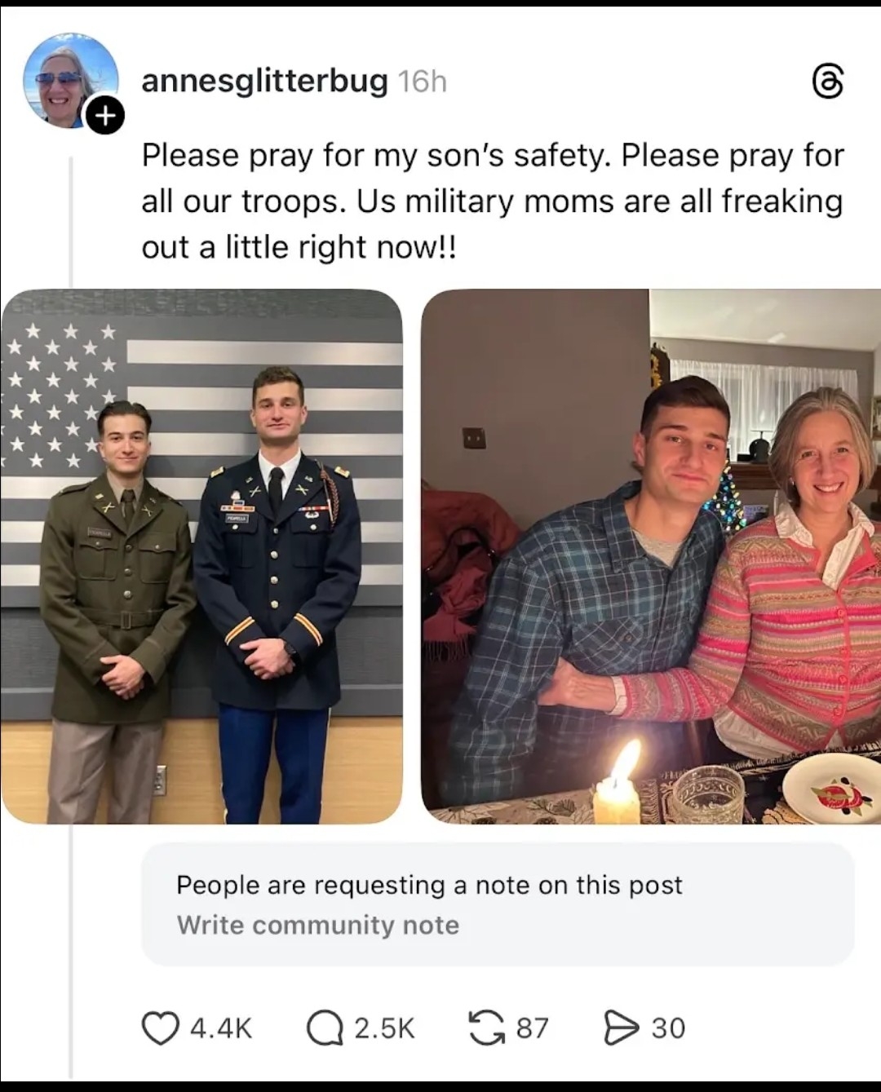Viewport: 881px width, 1092px height.
Task: Tap the 87 reposts count
Action: 533,1028
